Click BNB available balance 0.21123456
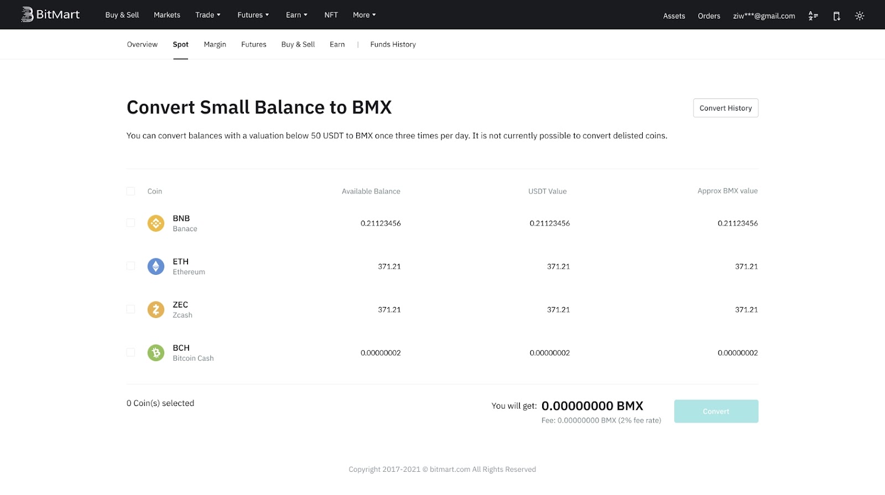The image size is (885, 495). coord(381,223)
